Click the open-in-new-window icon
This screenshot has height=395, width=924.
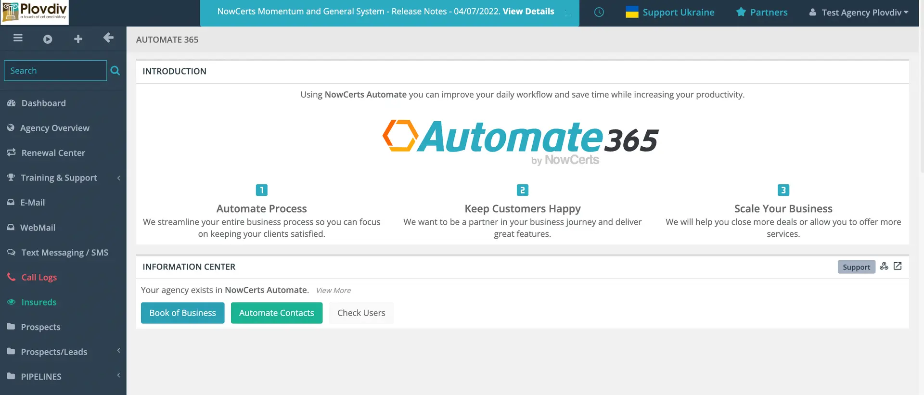coord(898,266)
